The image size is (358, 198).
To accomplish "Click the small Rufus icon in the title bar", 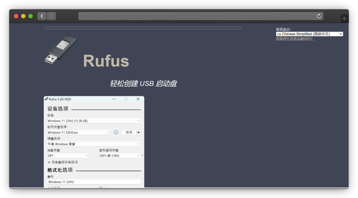I will (x=46, y=99).
